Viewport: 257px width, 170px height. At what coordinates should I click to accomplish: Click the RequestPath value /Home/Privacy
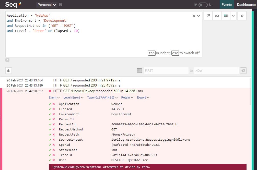[x=123, y=135]
